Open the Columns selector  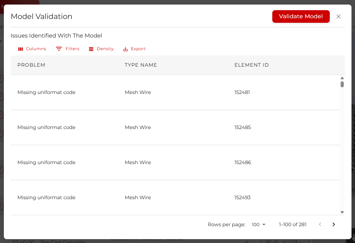click(32, 49)
